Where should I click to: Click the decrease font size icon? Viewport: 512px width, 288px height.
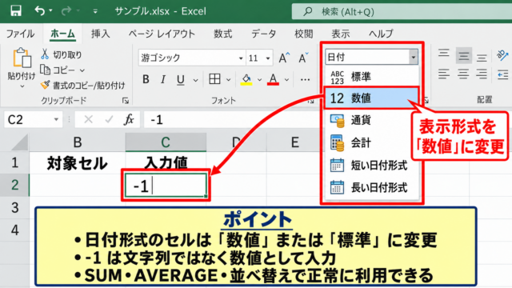[x=304, y=58]
